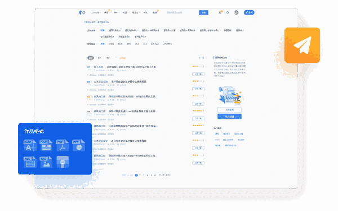Go to page 6 in pagination
The image size is (338, 211).
tap(155, 175)
